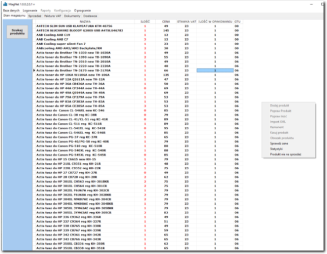The width and height of the screenshot is (327, 254).
Task: Switch to the Faktura VAT tab
Action: pos(52,16)
